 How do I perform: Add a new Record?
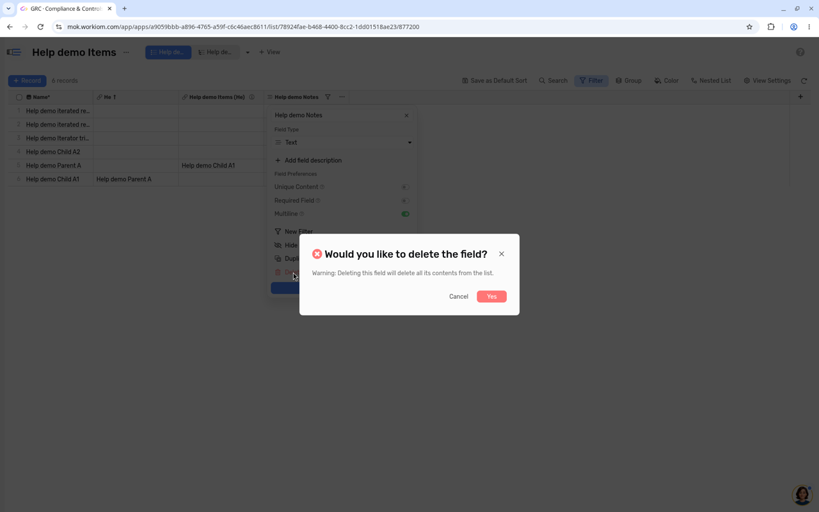click(x=27, y=81)
